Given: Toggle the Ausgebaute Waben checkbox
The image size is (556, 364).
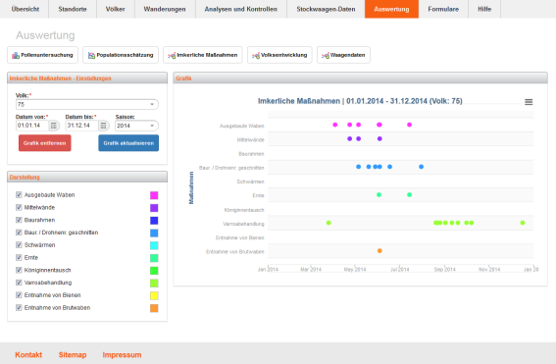Looking at the screenshot, I should pos(19,195).
